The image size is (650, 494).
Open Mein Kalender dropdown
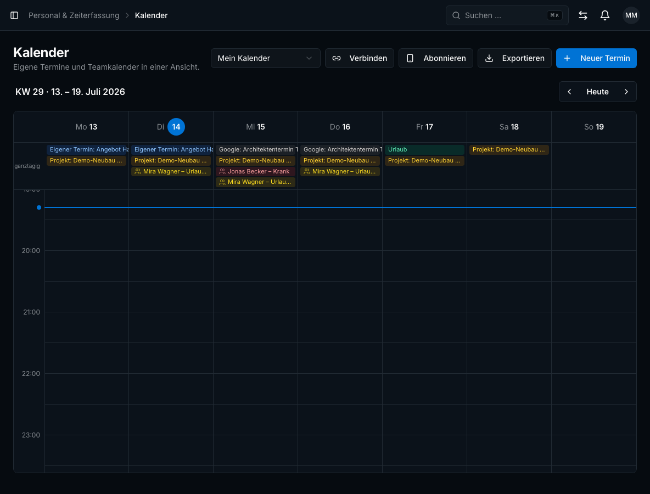(265, 58)
